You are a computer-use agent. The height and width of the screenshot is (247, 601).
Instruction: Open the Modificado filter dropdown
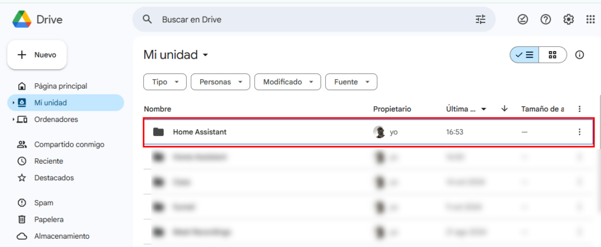288,82
